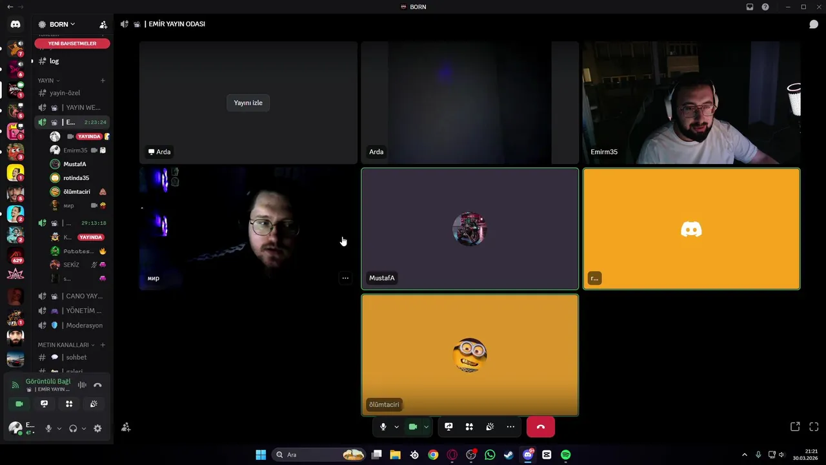Add channel to METIN KANALLARI category
This screenshot has height=465, width=826.
click(x=103, y=345)
